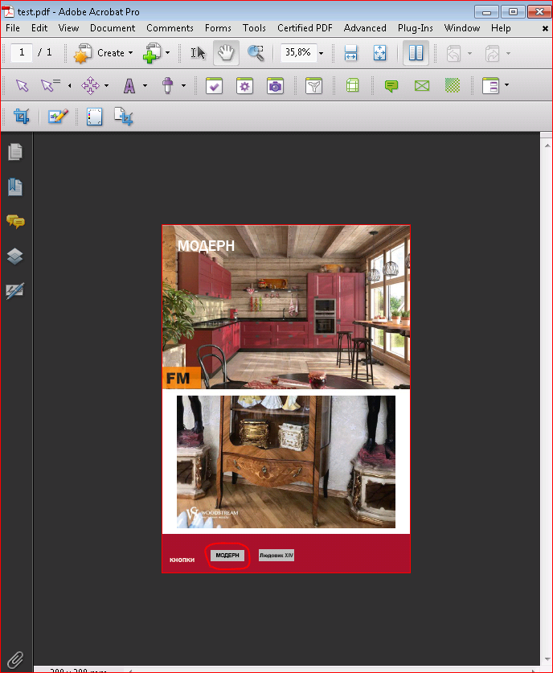Click the Fit Width icon
Screen dimensions: 553x673
point(350,53)
